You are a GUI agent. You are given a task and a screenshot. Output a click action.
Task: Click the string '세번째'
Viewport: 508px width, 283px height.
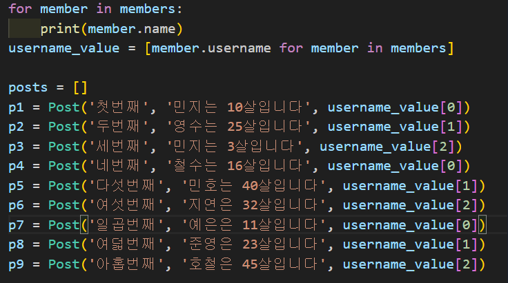click(x=118, y=147)
